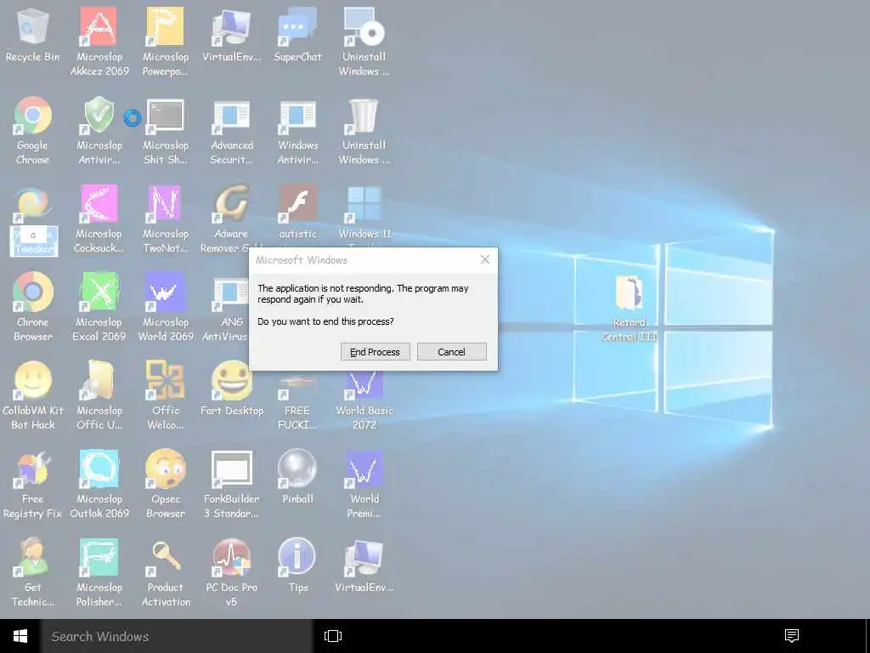Select the Fart Desktop smiley icon
This screenshot has width=870, height=653.
click(231, 380)
